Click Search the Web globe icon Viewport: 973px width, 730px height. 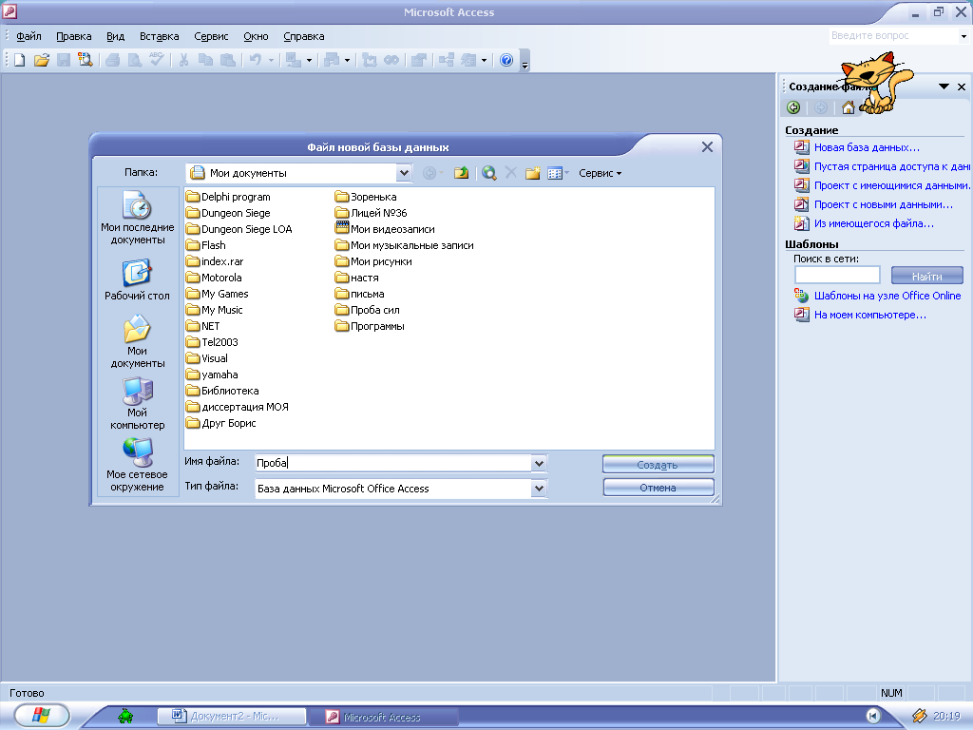coord(489,173)
